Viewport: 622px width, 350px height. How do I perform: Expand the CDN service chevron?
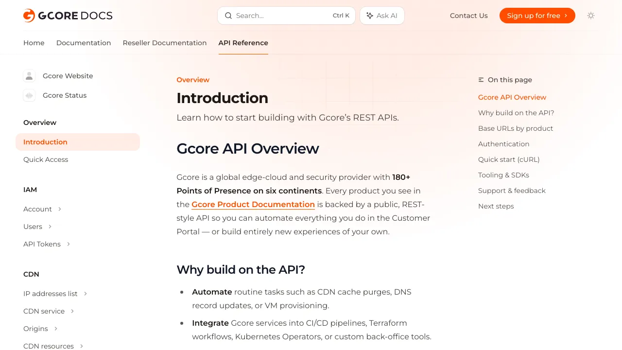(x=72, y=311)
